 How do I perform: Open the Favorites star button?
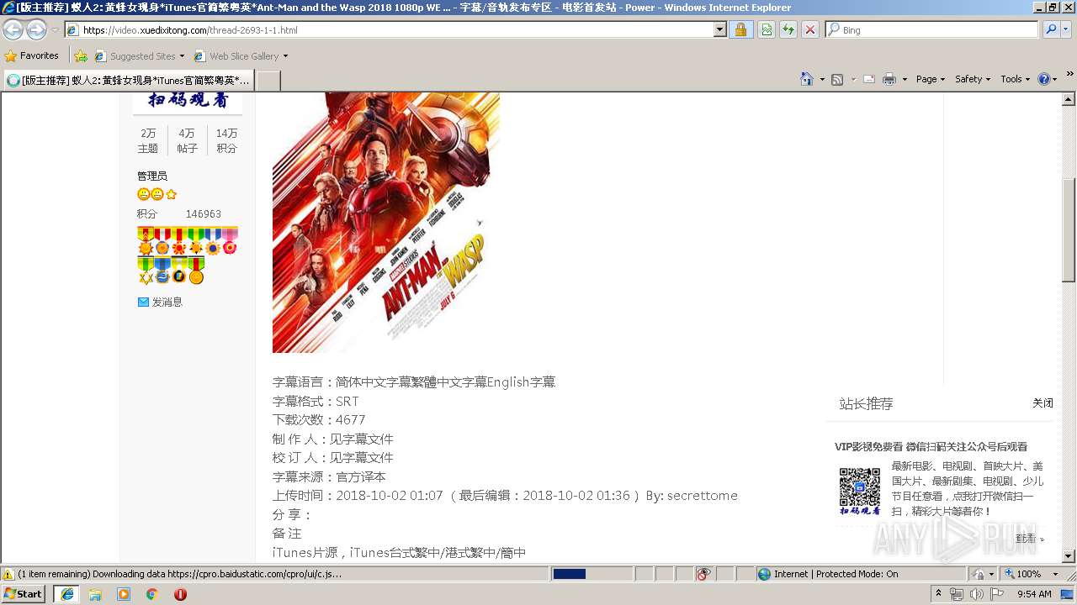pos(32,55)
